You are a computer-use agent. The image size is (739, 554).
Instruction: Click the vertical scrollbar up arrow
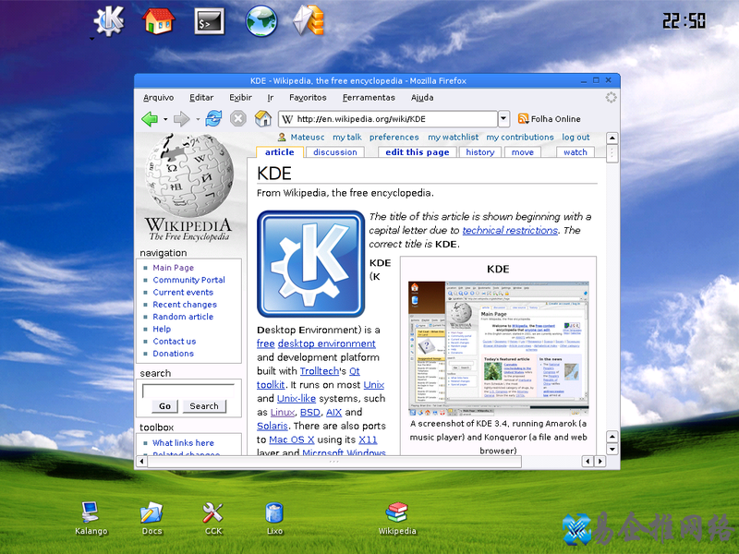tap(612, 138)
